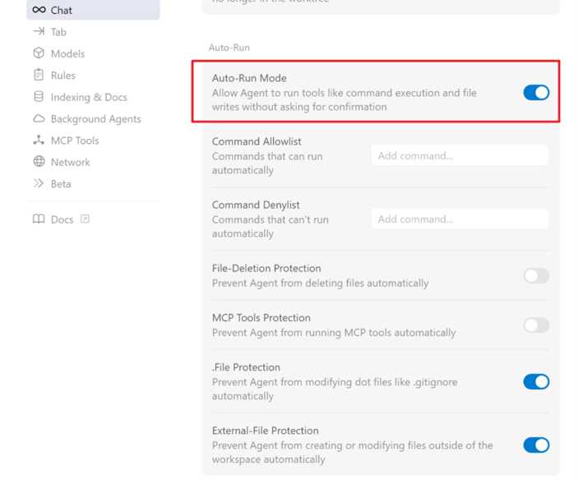
Task: Disable External-File Protection toggle
Action: pos(536,445)
